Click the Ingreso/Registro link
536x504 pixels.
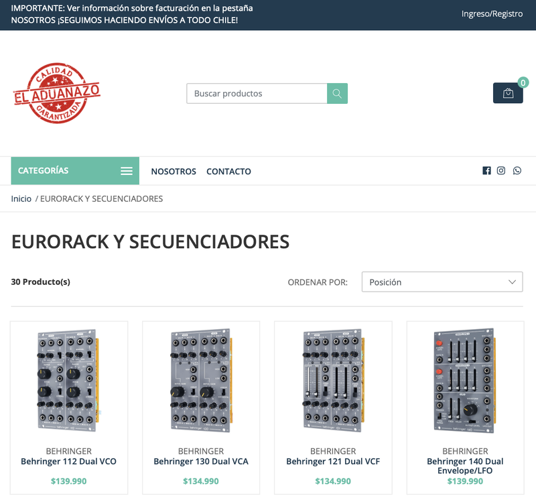pos(492,13)
